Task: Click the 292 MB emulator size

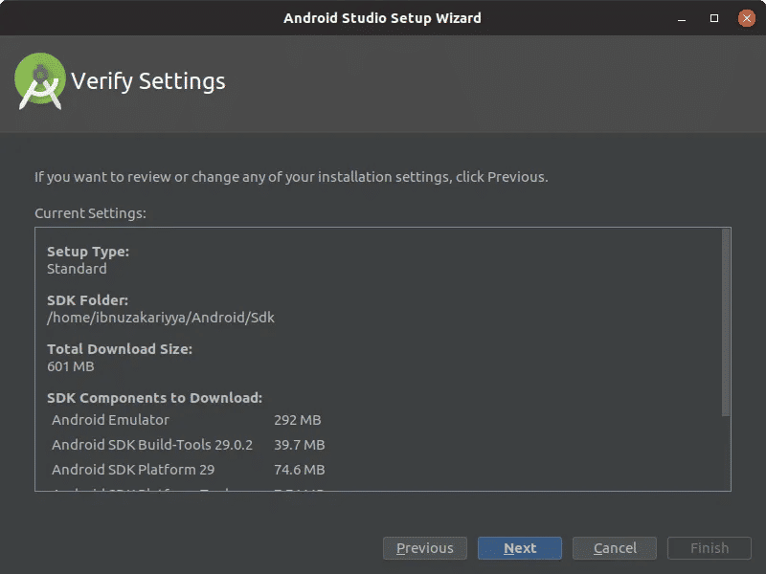Action: coord(298,420)
